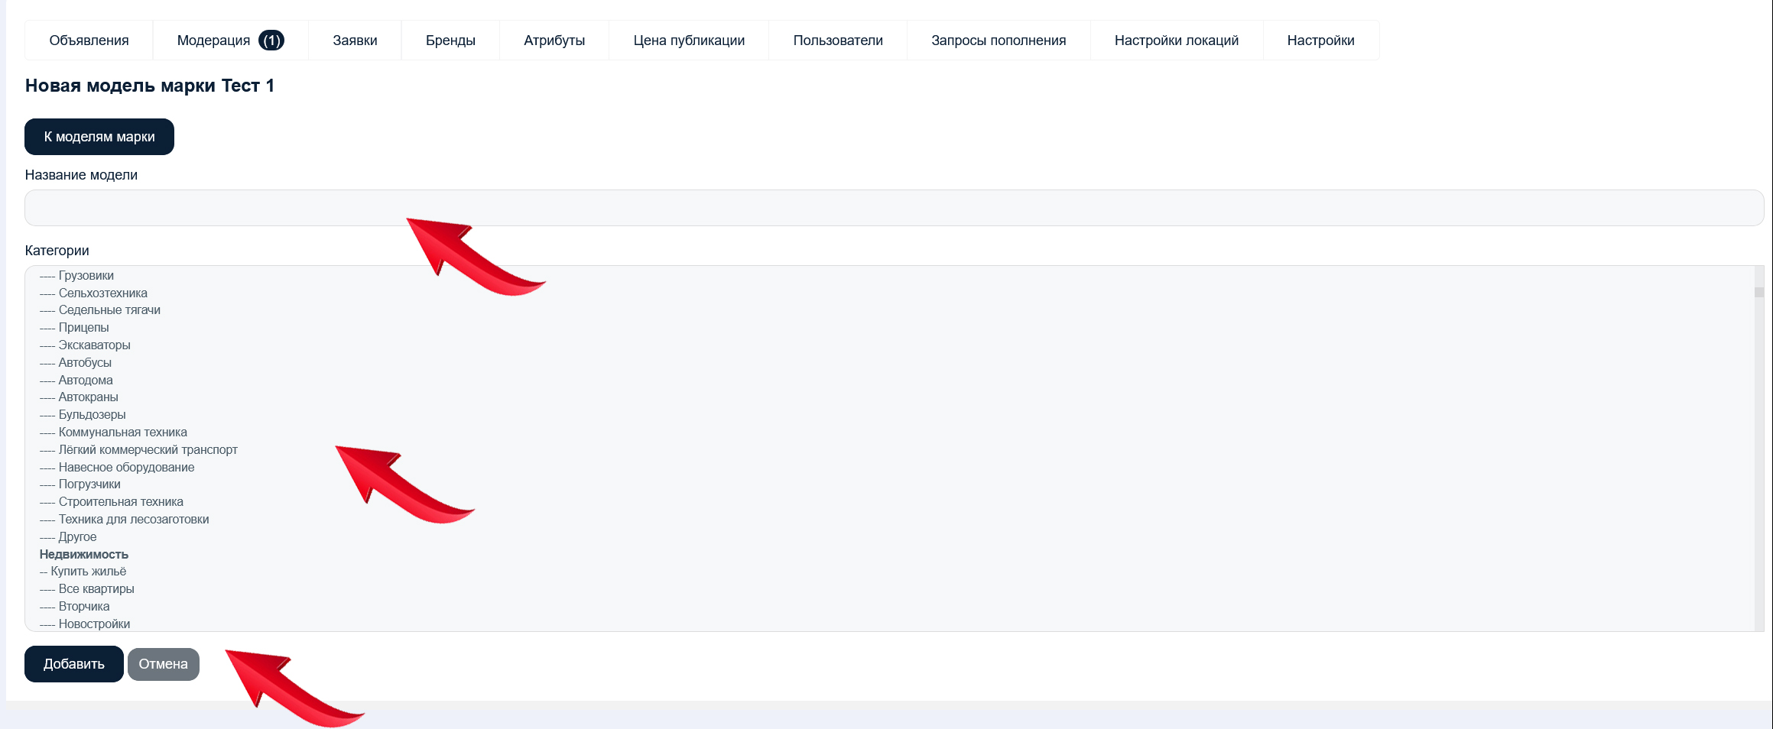Open the Настройки tab
The height and width of the screenshot is (729, 1773).
pos(1320,40)
